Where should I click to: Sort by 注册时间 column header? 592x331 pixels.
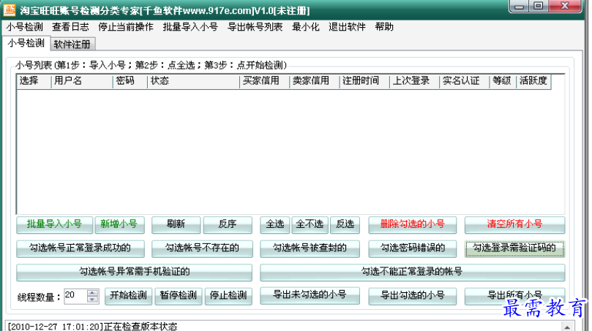[x=364, y=81]
